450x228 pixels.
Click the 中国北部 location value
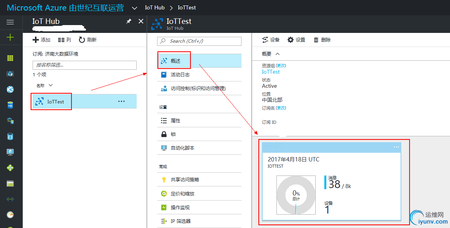coord(272,100)
